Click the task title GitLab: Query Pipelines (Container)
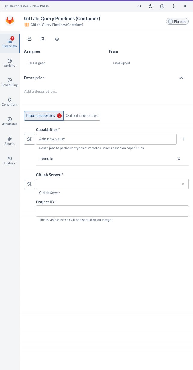 point(62,19)
